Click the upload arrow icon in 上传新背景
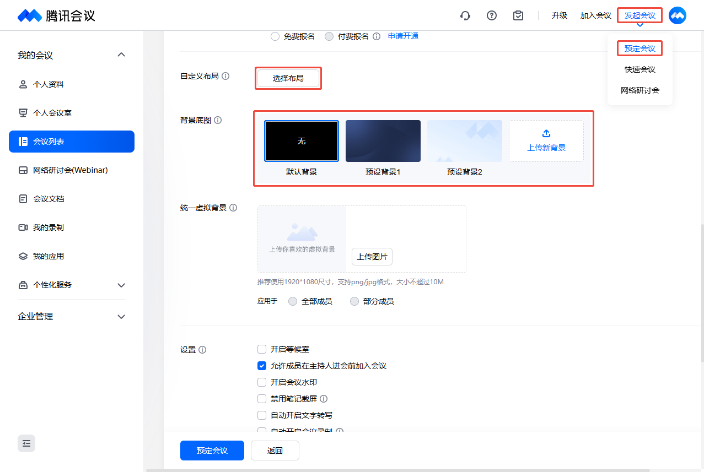Screen dimensions: 704x472 coord(546,134)
